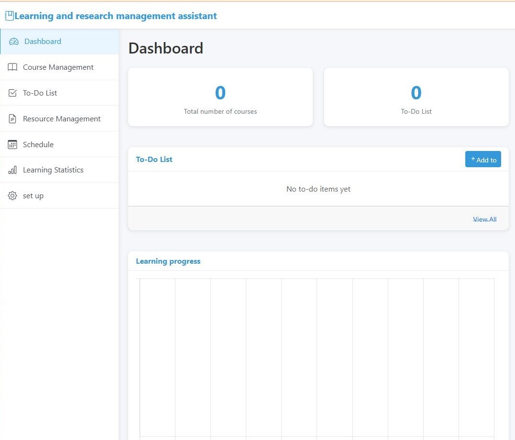Screen dimensions: 515x440
Task: Click the book logo icon in header
Action: click(x=9, y=16)
